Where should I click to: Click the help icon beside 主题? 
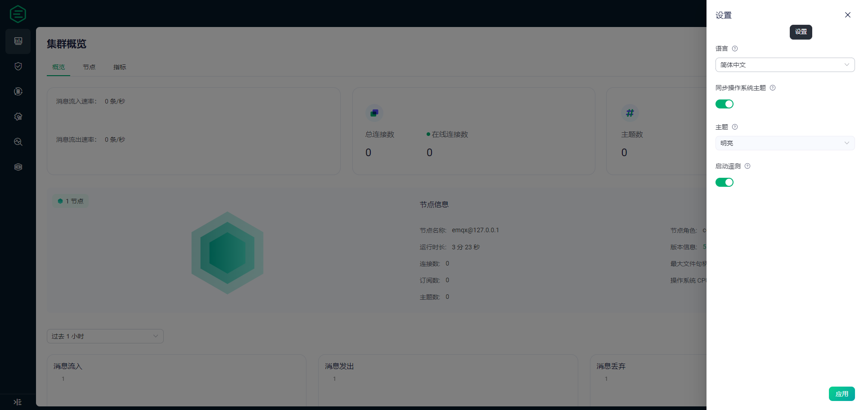tap(735, 127)
